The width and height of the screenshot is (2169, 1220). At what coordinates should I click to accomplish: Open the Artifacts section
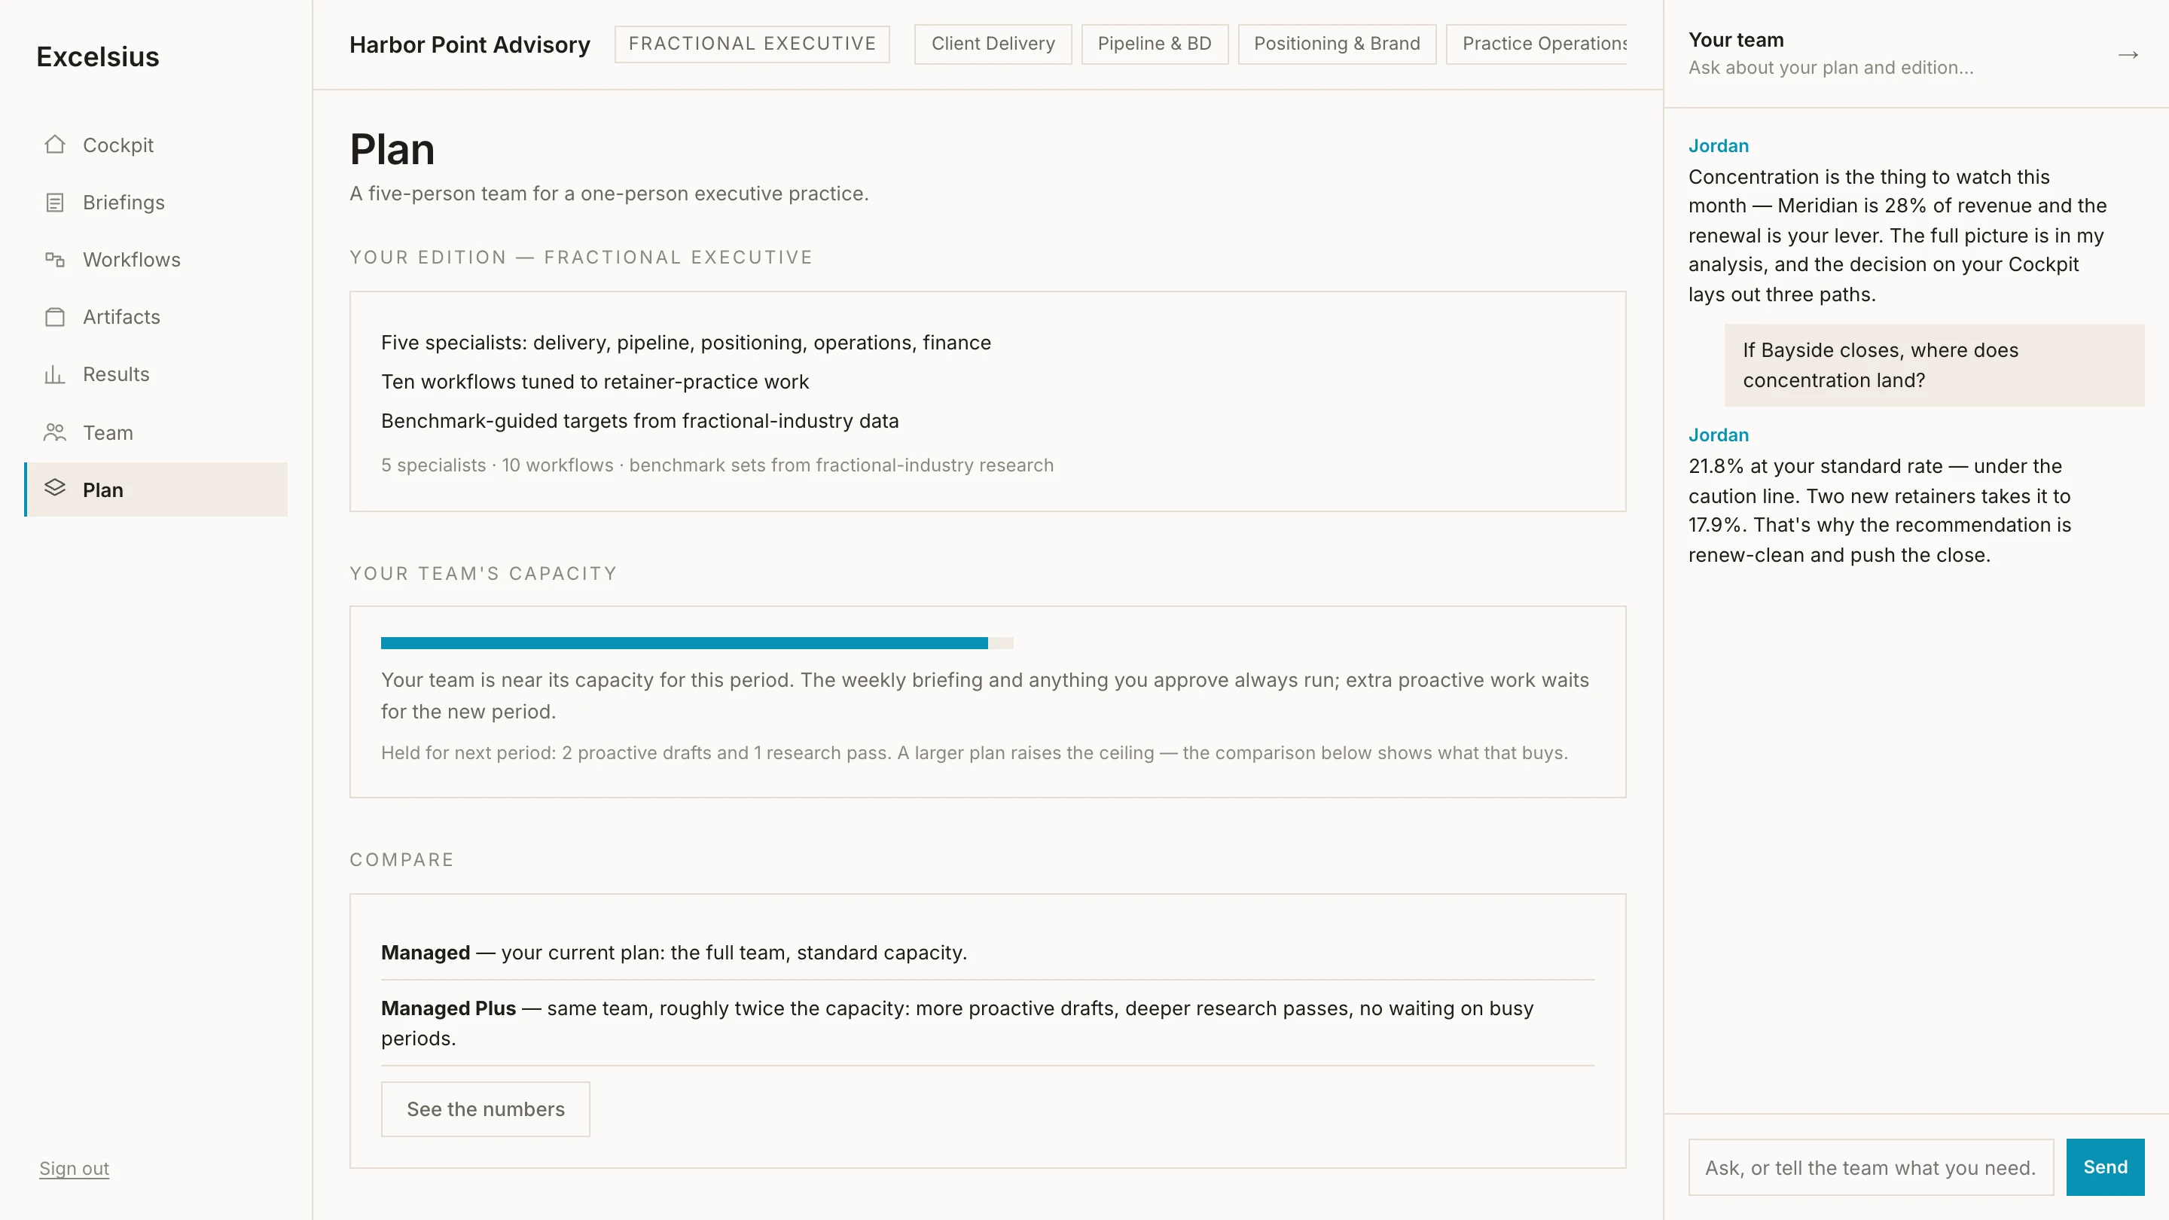[157, 316]
